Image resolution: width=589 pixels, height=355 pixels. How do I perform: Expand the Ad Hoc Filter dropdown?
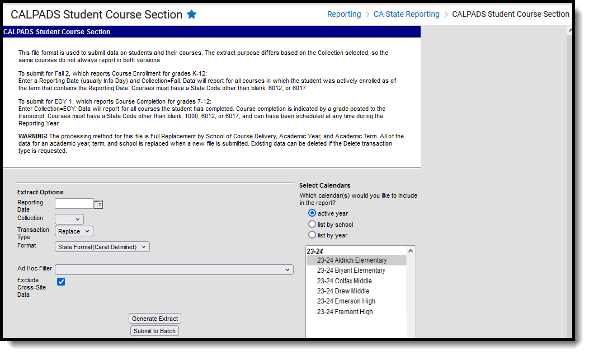pos(174,270)
